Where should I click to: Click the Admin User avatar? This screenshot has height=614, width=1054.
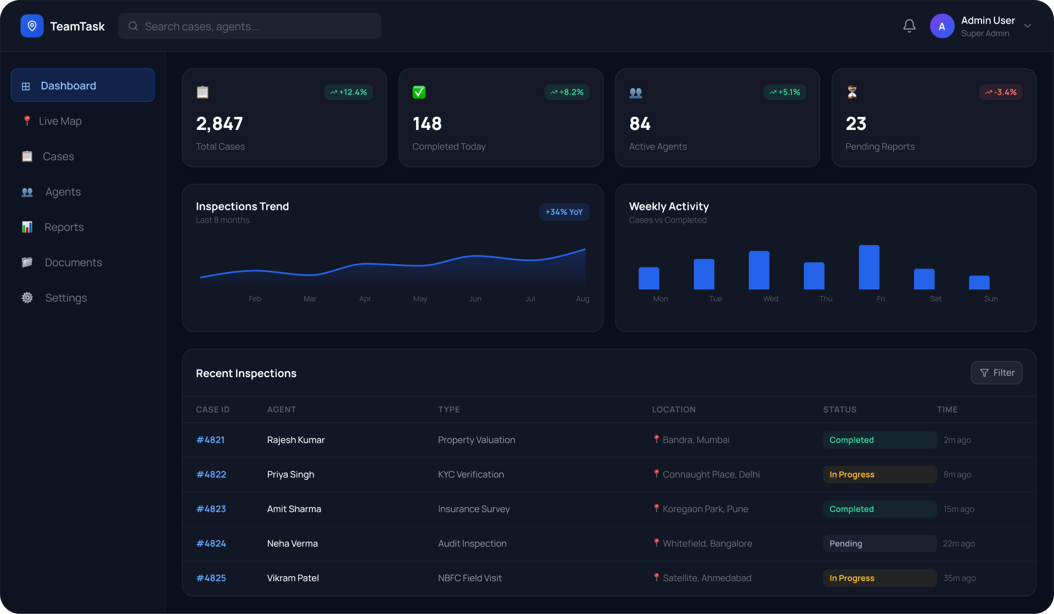click(942, 26)
